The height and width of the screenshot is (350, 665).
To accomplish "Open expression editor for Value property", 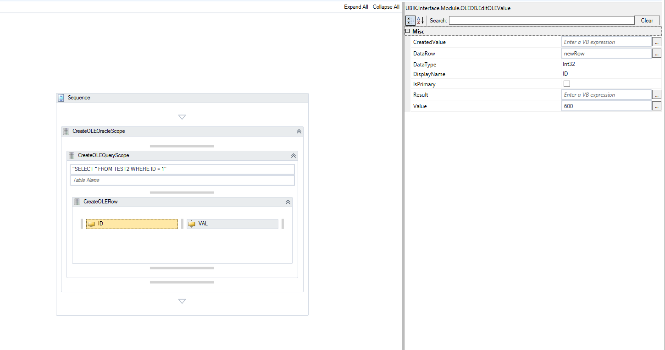I will pyautogui.click(x=657, y=106).
